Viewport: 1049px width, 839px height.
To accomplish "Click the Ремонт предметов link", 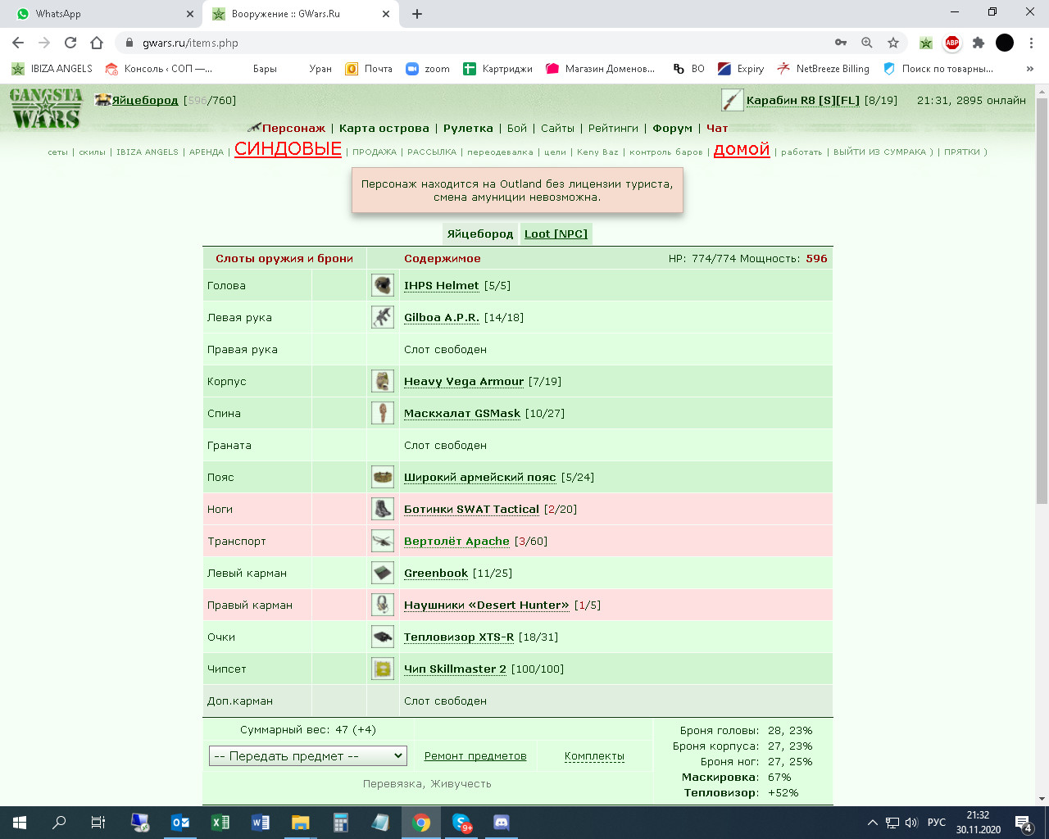I will pyautogui.click(x=475, y=756).
